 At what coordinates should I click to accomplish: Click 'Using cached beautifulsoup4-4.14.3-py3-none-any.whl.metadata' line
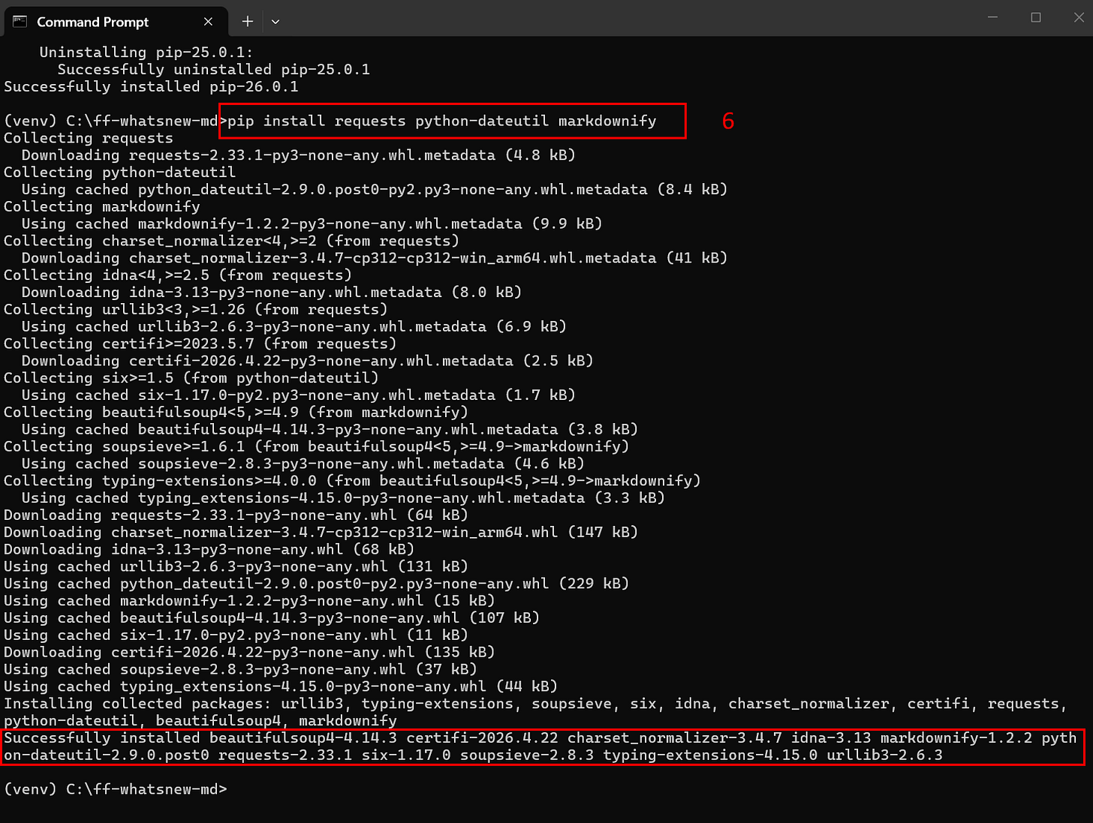coord(330,430)
